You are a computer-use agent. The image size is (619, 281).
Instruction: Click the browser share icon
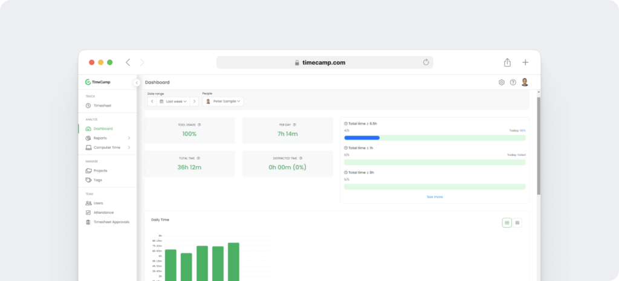coord(507,62)
